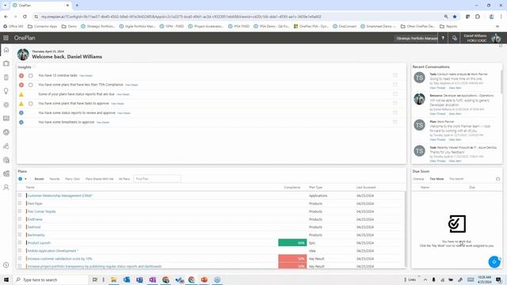Image resolution: width=507 pixels, height=285 pixels.
Task: Open the Mobile Application Development plan
Action: 52,251
